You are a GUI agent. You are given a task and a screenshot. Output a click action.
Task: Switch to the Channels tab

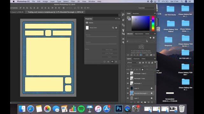coord(136,59)
